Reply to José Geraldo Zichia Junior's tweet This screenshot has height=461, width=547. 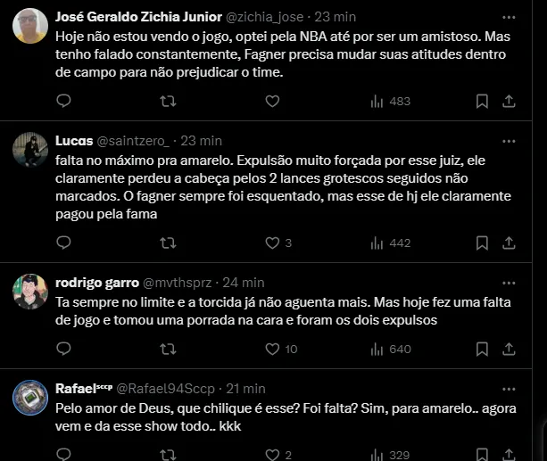coord(63,102)
